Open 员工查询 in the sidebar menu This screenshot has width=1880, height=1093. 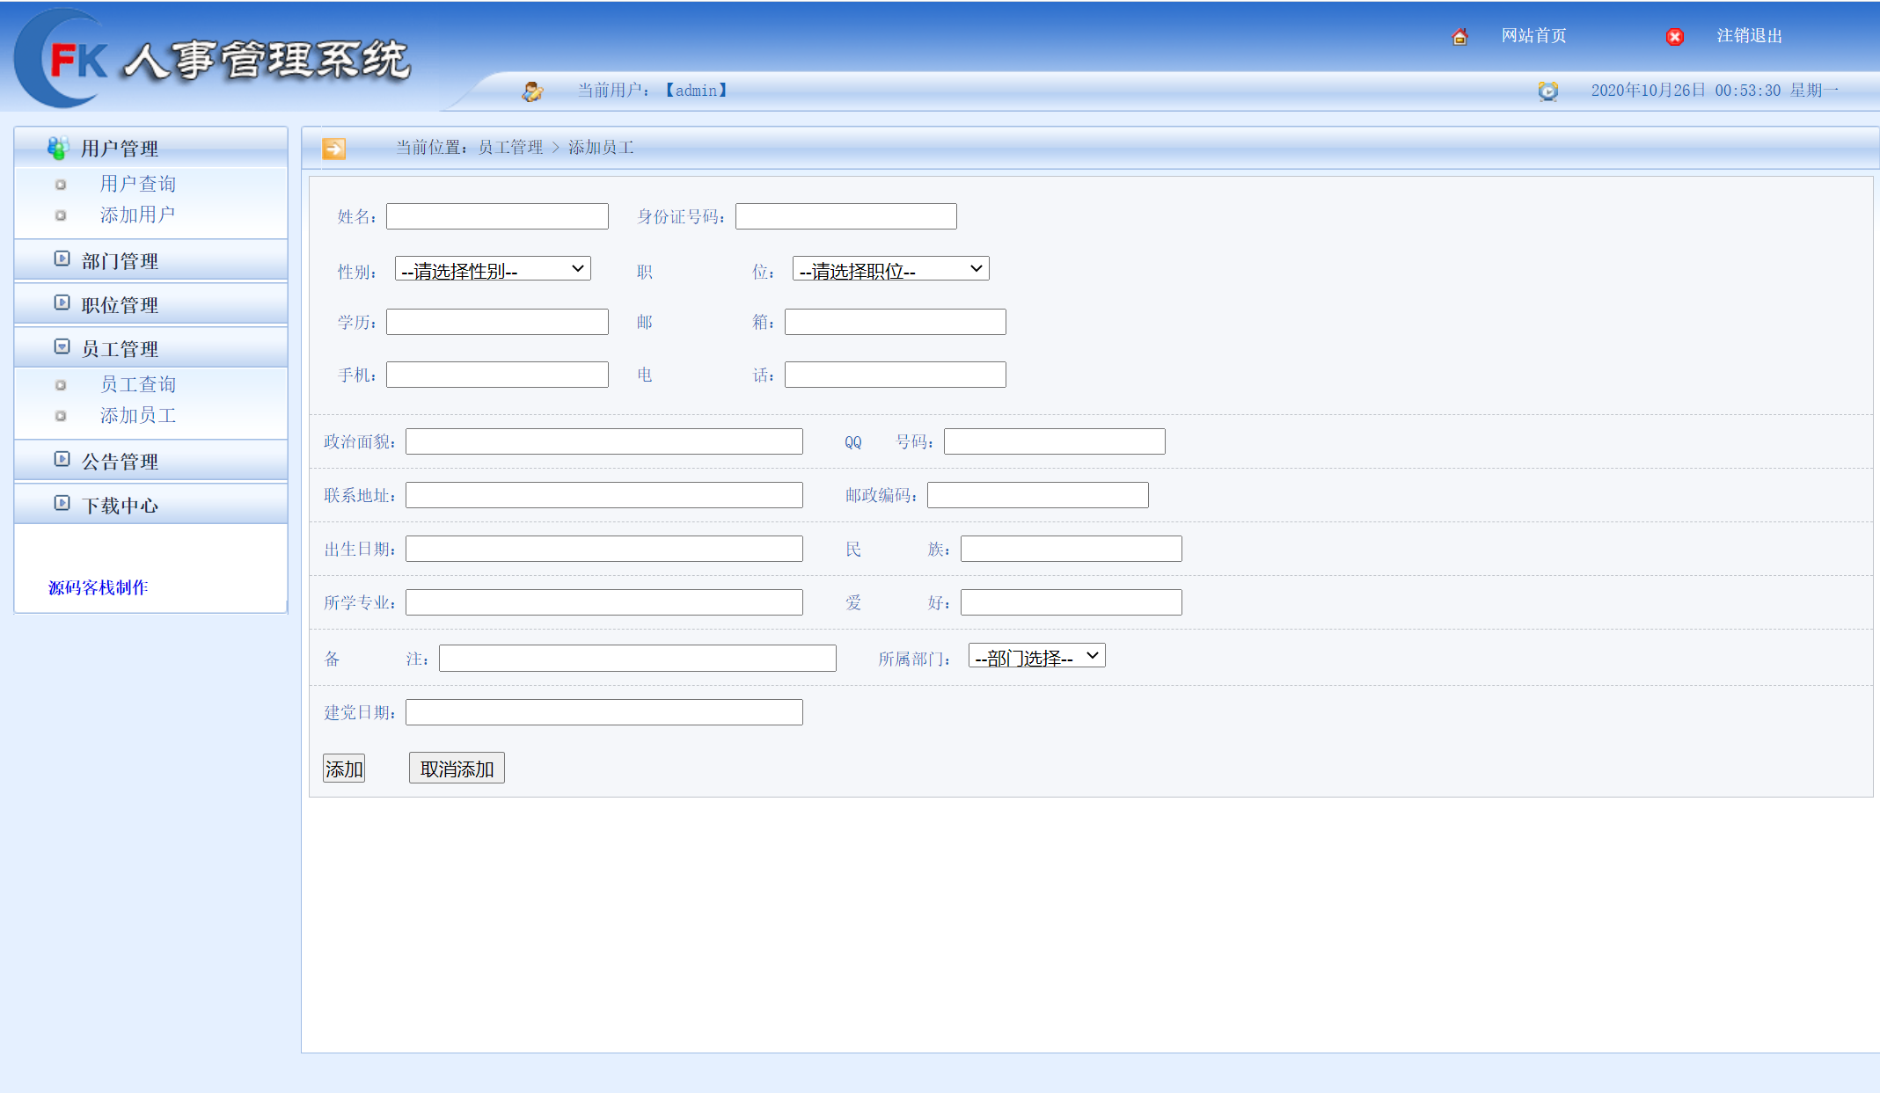pos(138,384)
